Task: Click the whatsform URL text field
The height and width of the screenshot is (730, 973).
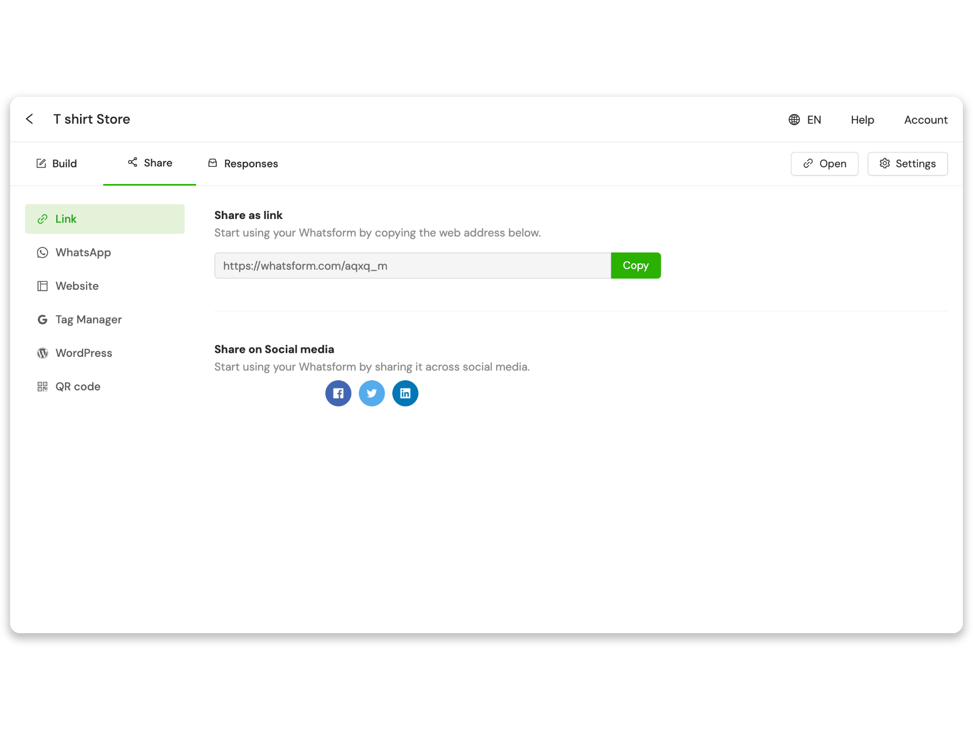Action: (x=412, y=265)
